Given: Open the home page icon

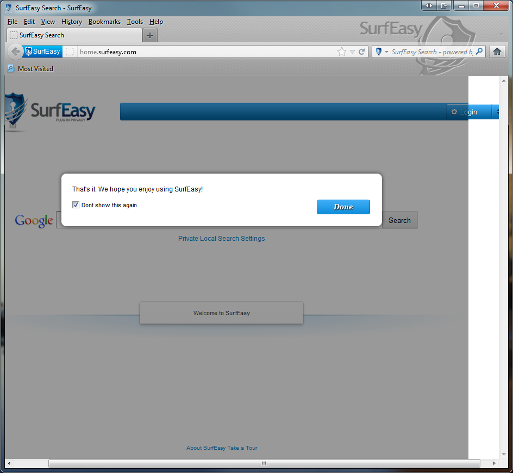Looking at the screenshot, I should pyautogui.click(x=497, y=52).
